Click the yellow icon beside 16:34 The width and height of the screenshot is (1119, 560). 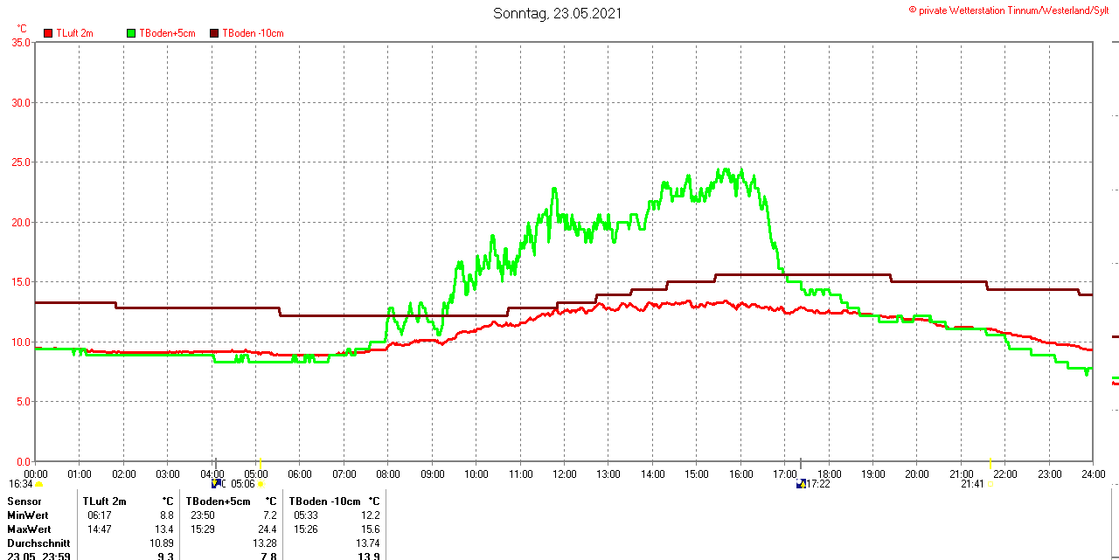[39, 484]
